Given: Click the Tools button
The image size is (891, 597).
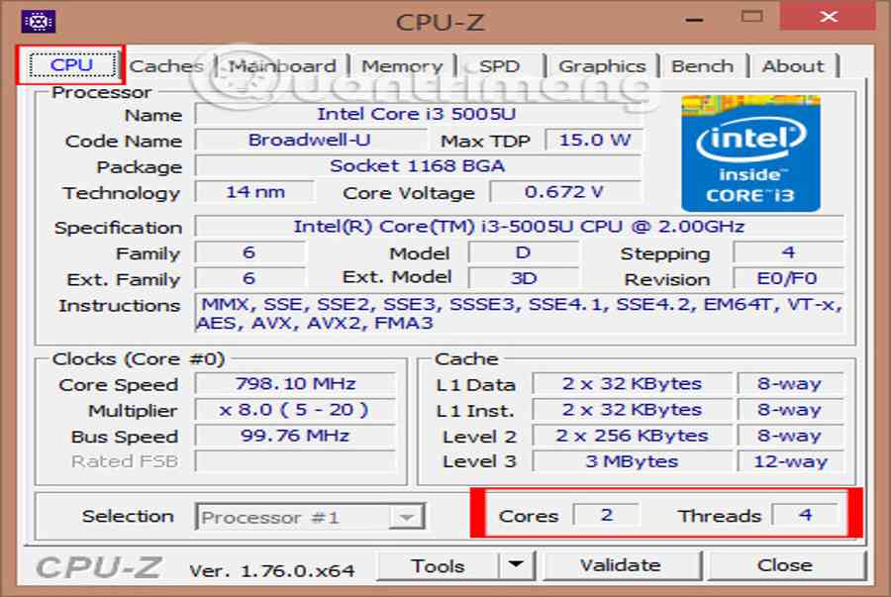Looking at the screenshot, I should click(x=439, y=565).
